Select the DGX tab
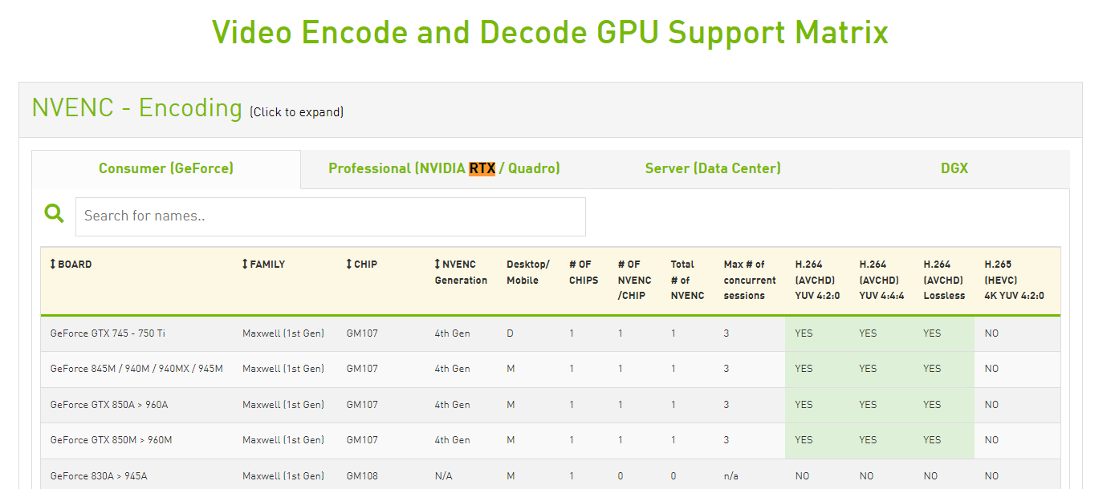 [954, 168]
